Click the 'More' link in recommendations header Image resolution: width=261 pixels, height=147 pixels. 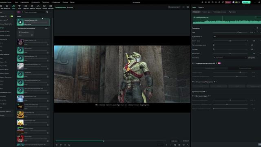46,29
